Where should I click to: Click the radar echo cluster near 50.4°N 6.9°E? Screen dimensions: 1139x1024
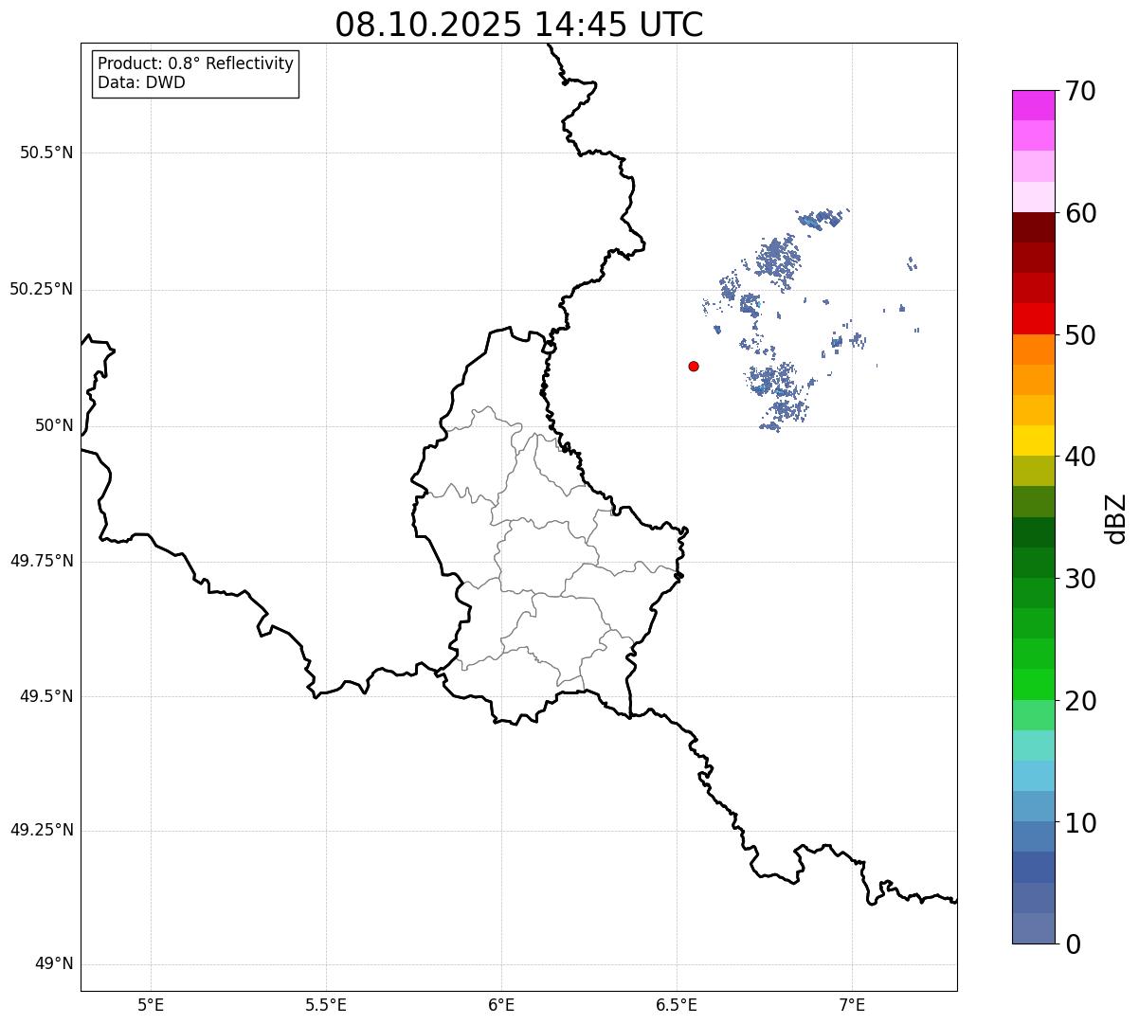pyautogui.click(x=820, y=219)
